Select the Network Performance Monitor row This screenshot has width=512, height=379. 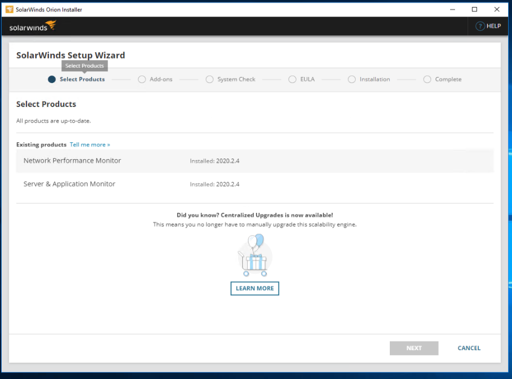click(255, 161)
